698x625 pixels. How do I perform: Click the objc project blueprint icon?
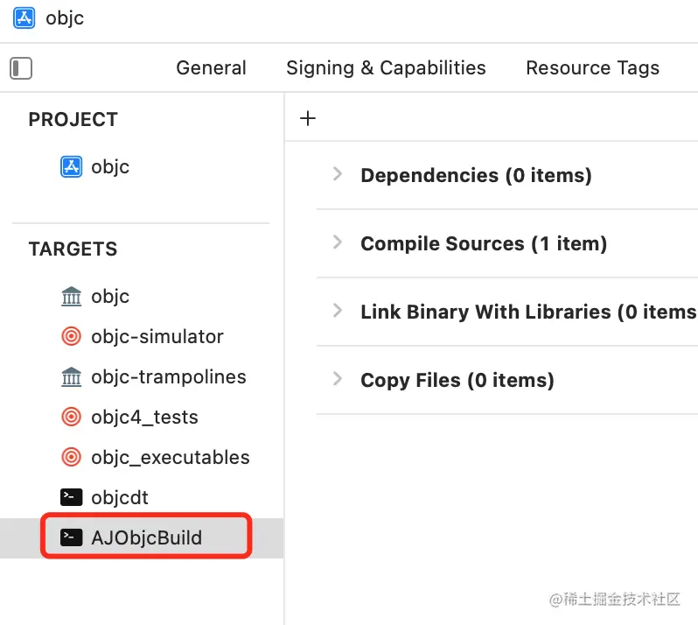pyautogui.click(x=71, y=166)
